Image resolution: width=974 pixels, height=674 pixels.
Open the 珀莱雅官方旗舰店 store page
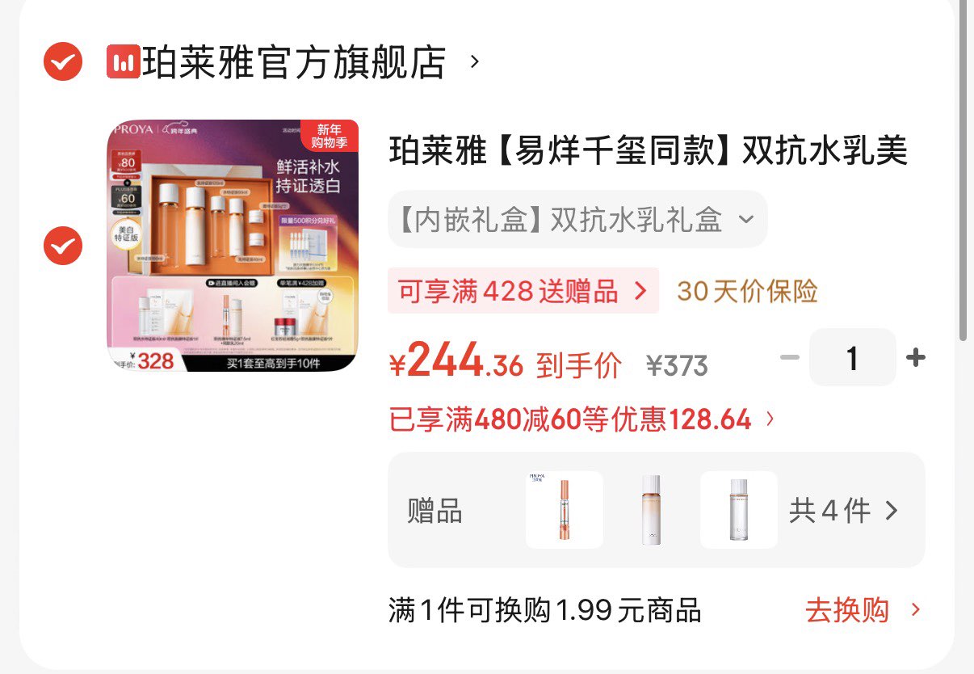point(294,62)
